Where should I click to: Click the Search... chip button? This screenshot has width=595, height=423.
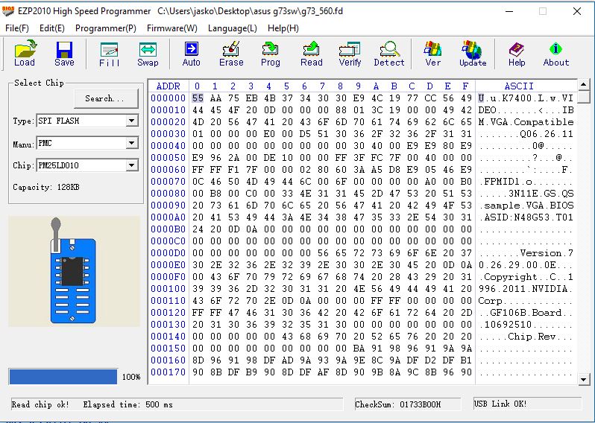point(106,98)
